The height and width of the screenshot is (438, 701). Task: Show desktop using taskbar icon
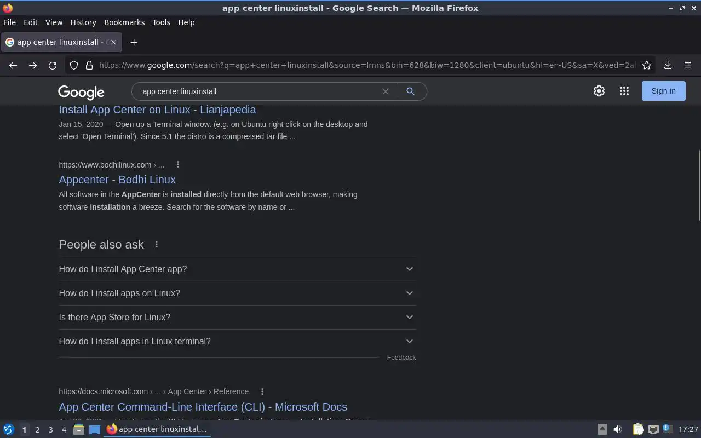[x=95, y=429]
